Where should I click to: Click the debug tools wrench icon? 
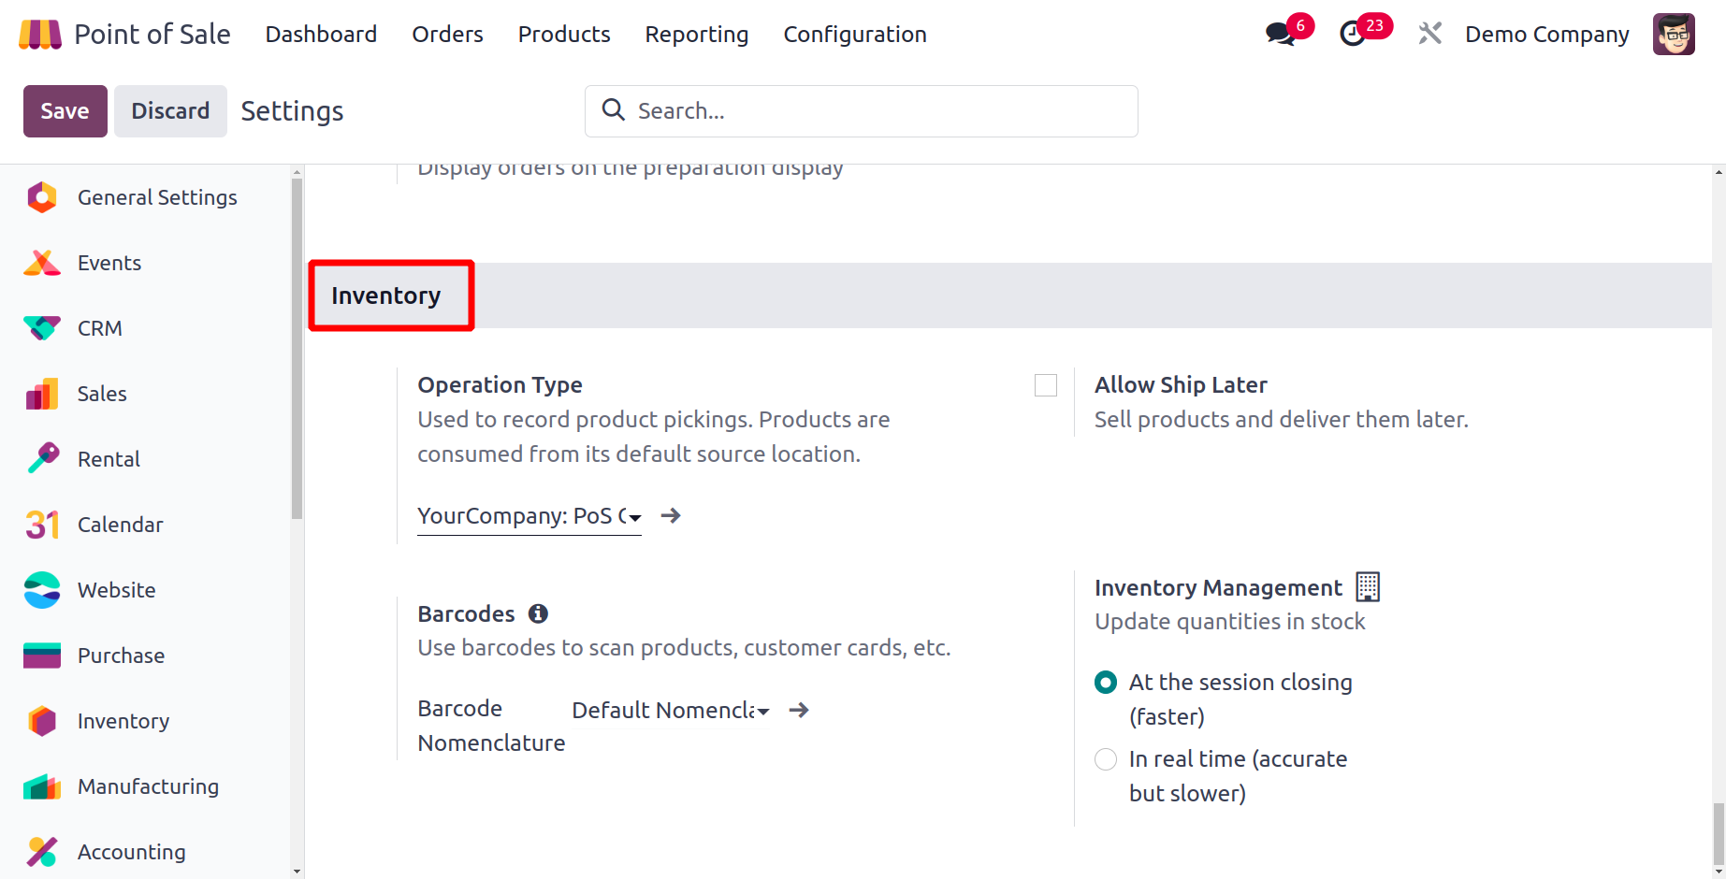click(1429, 35)
